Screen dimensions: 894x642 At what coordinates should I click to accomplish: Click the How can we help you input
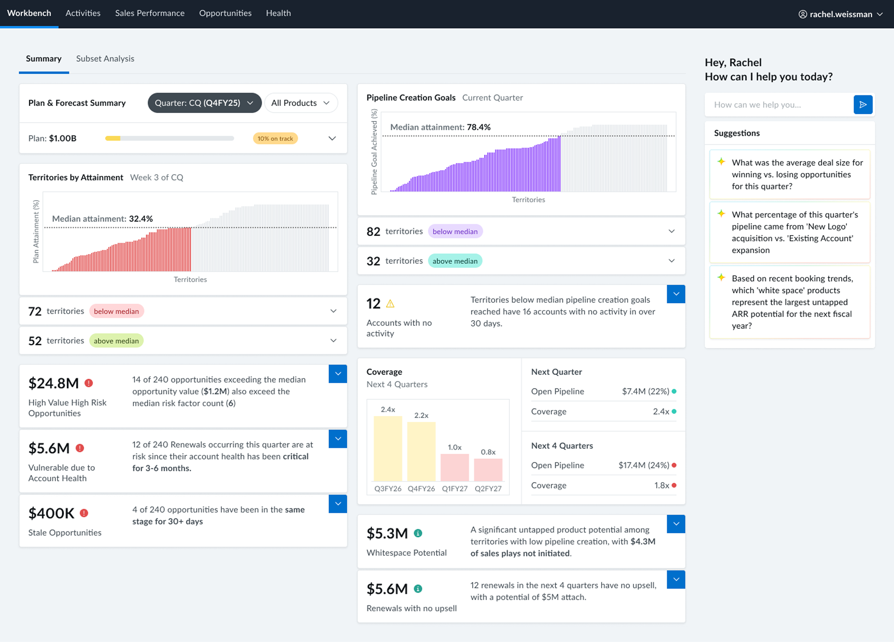pos(779,105)
